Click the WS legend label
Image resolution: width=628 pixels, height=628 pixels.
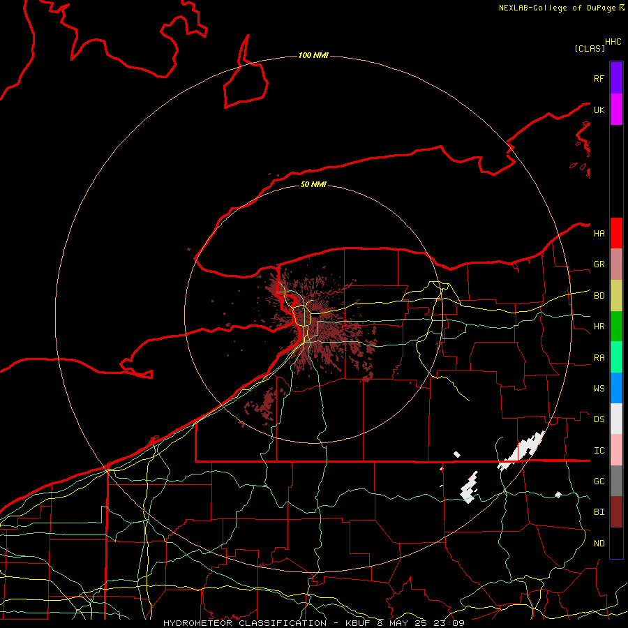(599, 389)
